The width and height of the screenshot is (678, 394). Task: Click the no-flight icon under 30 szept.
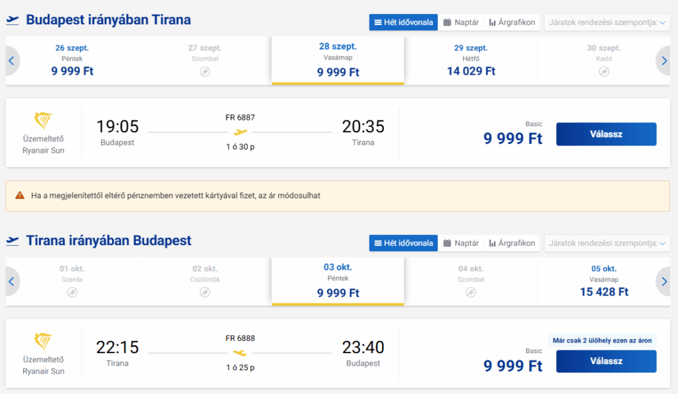(x=604, y=71)
